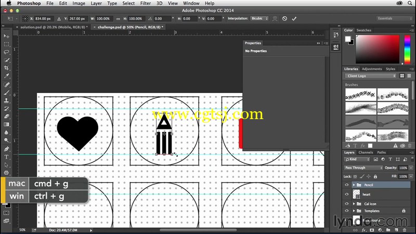Open the layer filter Kind dropdown
Image resolution: width=416 pixels, height=234 pixels.
tap(357, 159)
